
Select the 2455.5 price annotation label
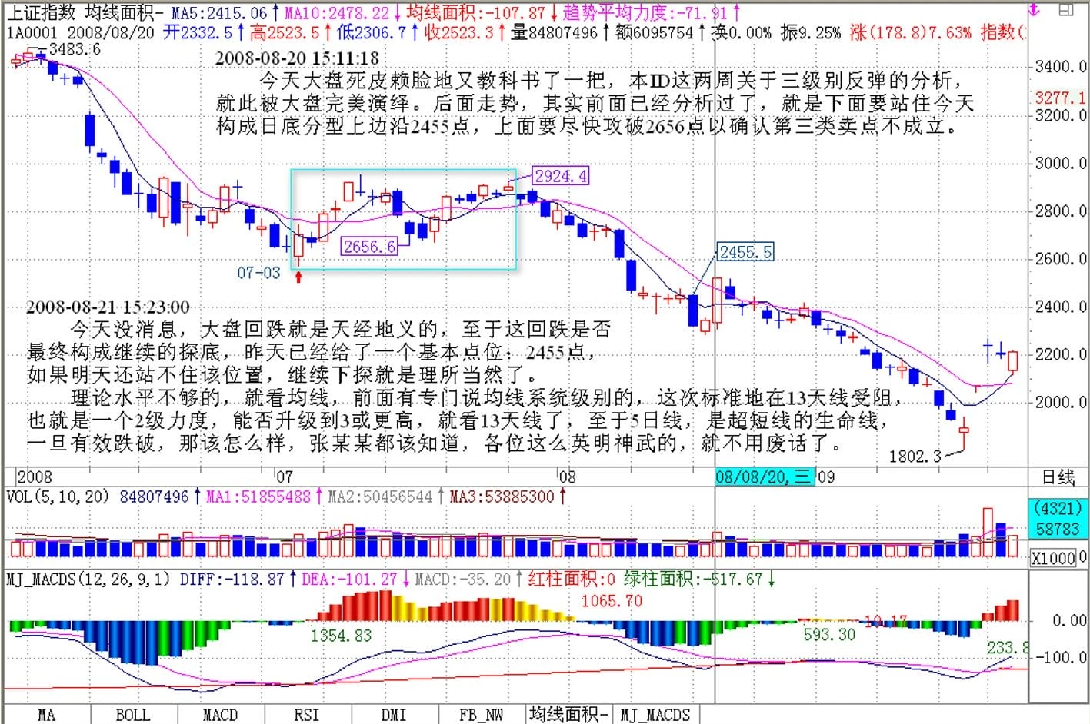click(x=745, y=252)
